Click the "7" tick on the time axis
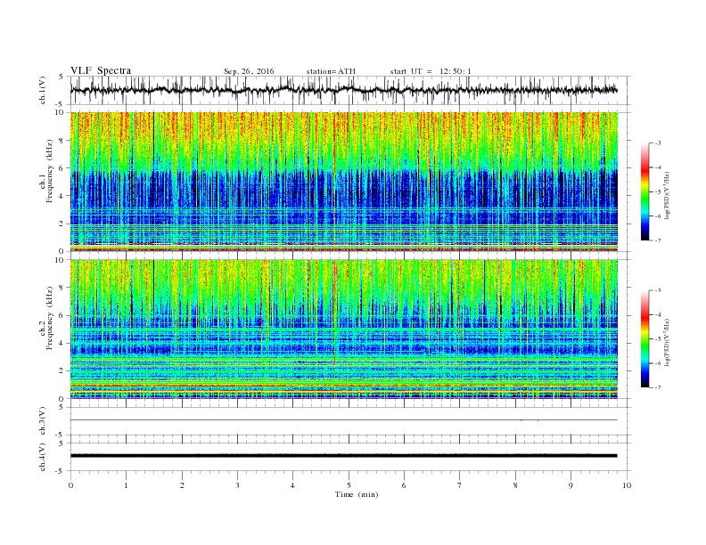The image size is (706, 545). click(x=460, y=485)
